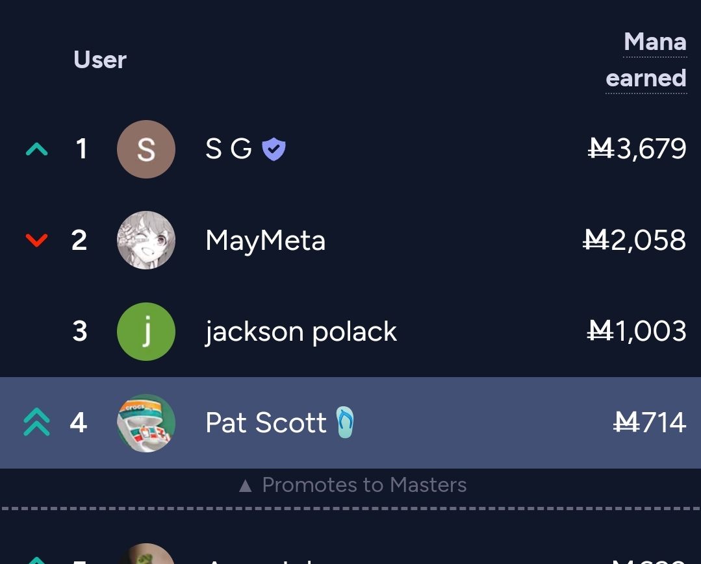
Task: Click jackson polack's green j avatar
Action: tap(146, 332)
